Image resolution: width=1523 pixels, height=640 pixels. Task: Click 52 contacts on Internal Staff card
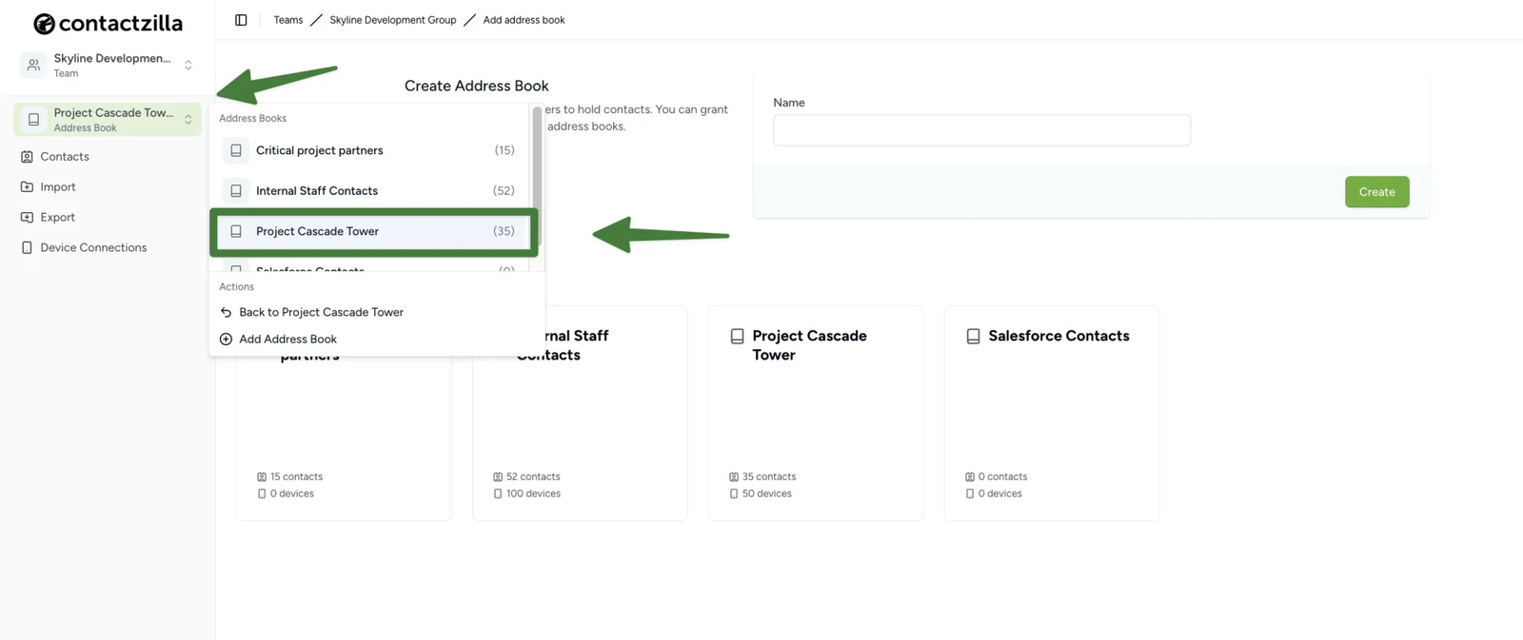coord(533,477)
